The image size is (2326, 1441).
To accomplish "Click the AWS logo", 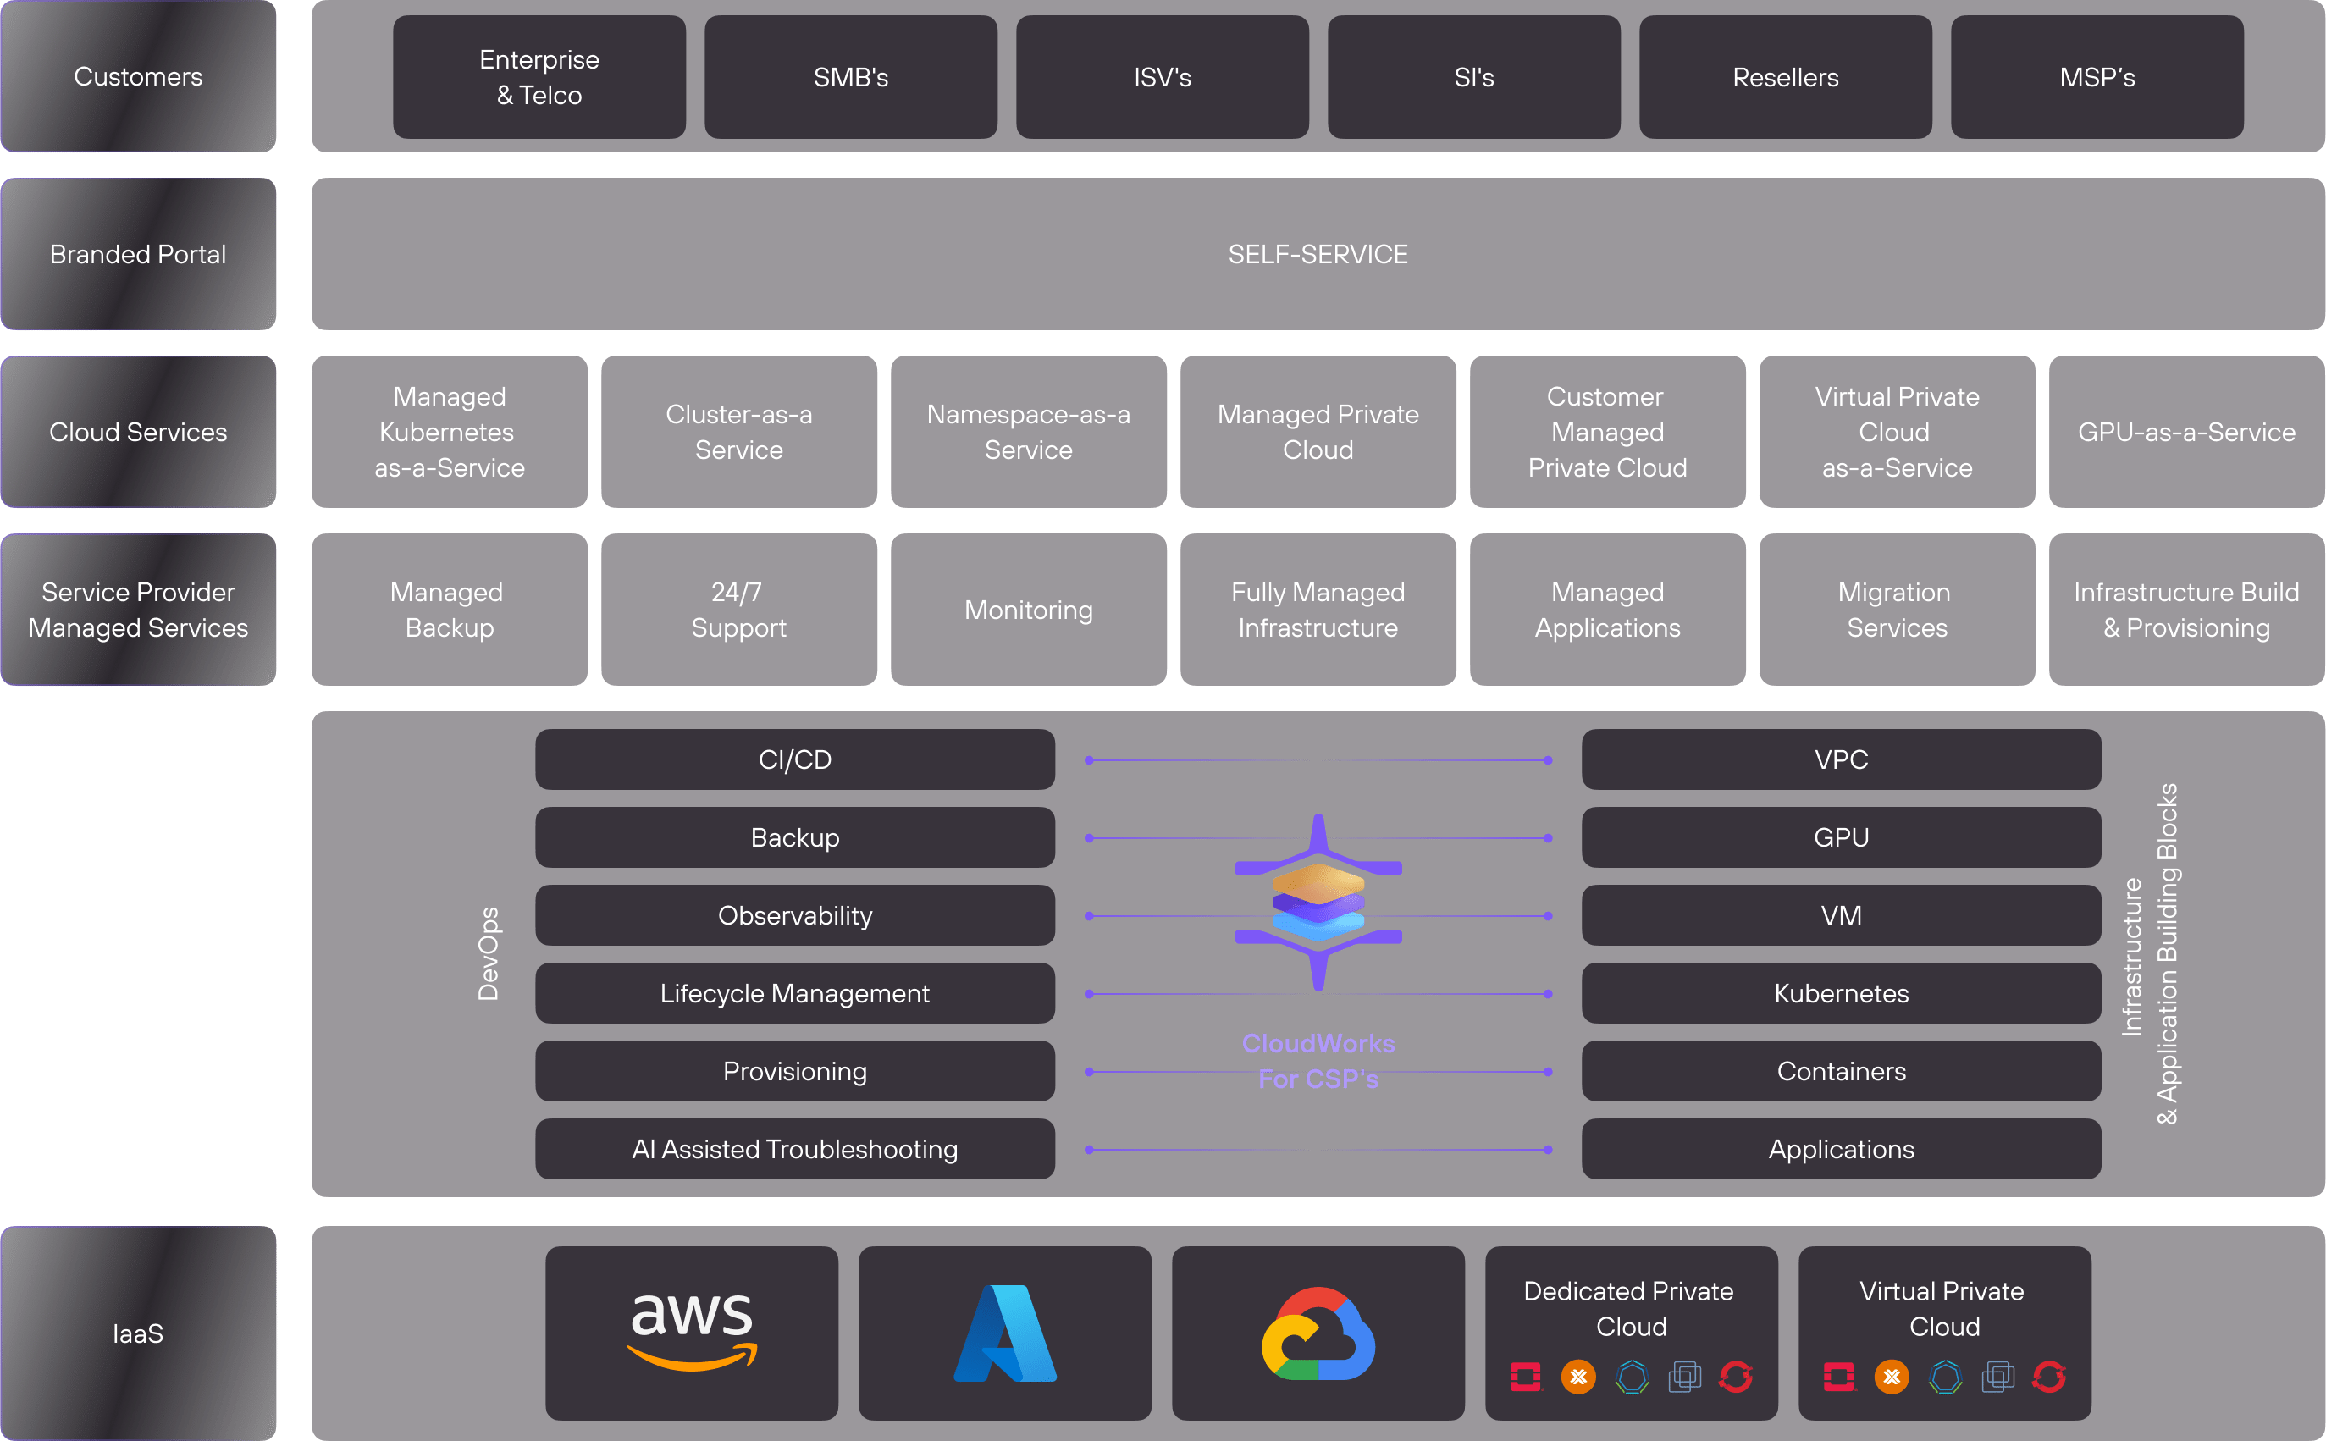I will pos(692,1332).
